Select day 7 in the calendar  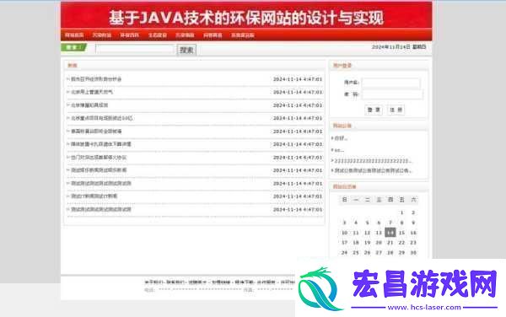tap(390, 223)
